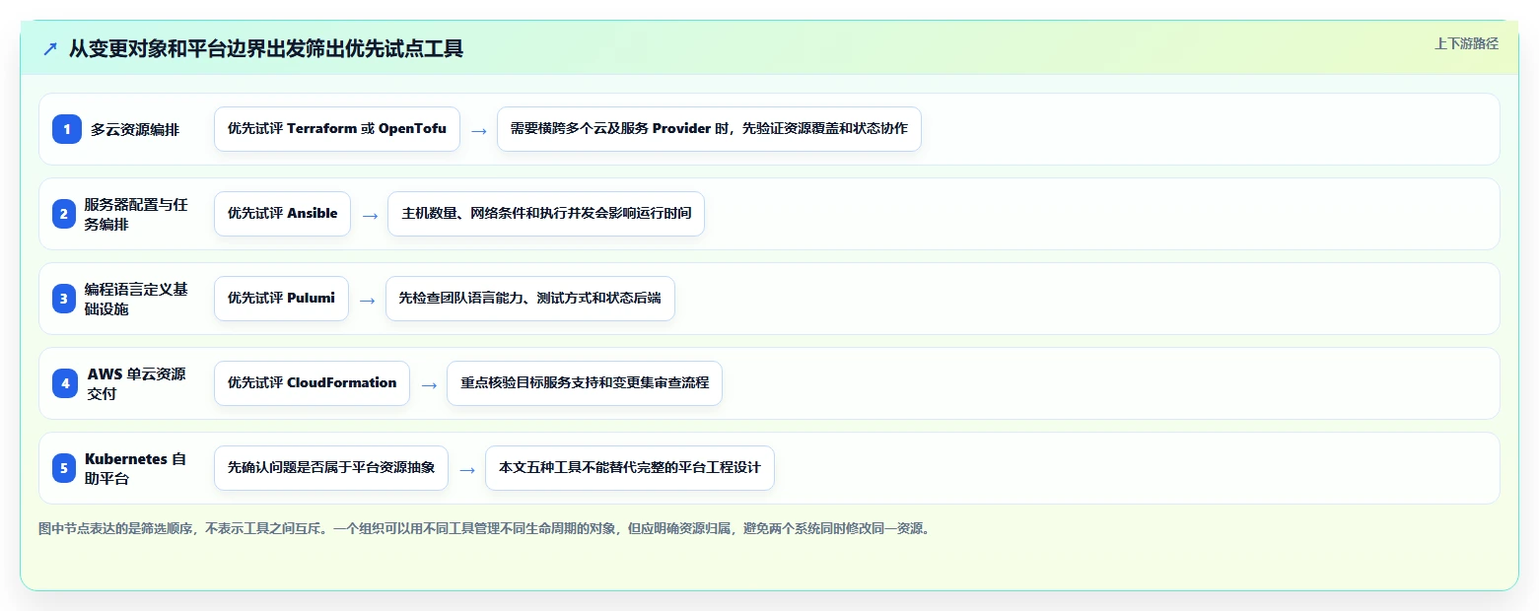Viewport: 1539px width, 611px height.
Task: Click the 优先试评 Ansible box
Action: pos(282,214)
